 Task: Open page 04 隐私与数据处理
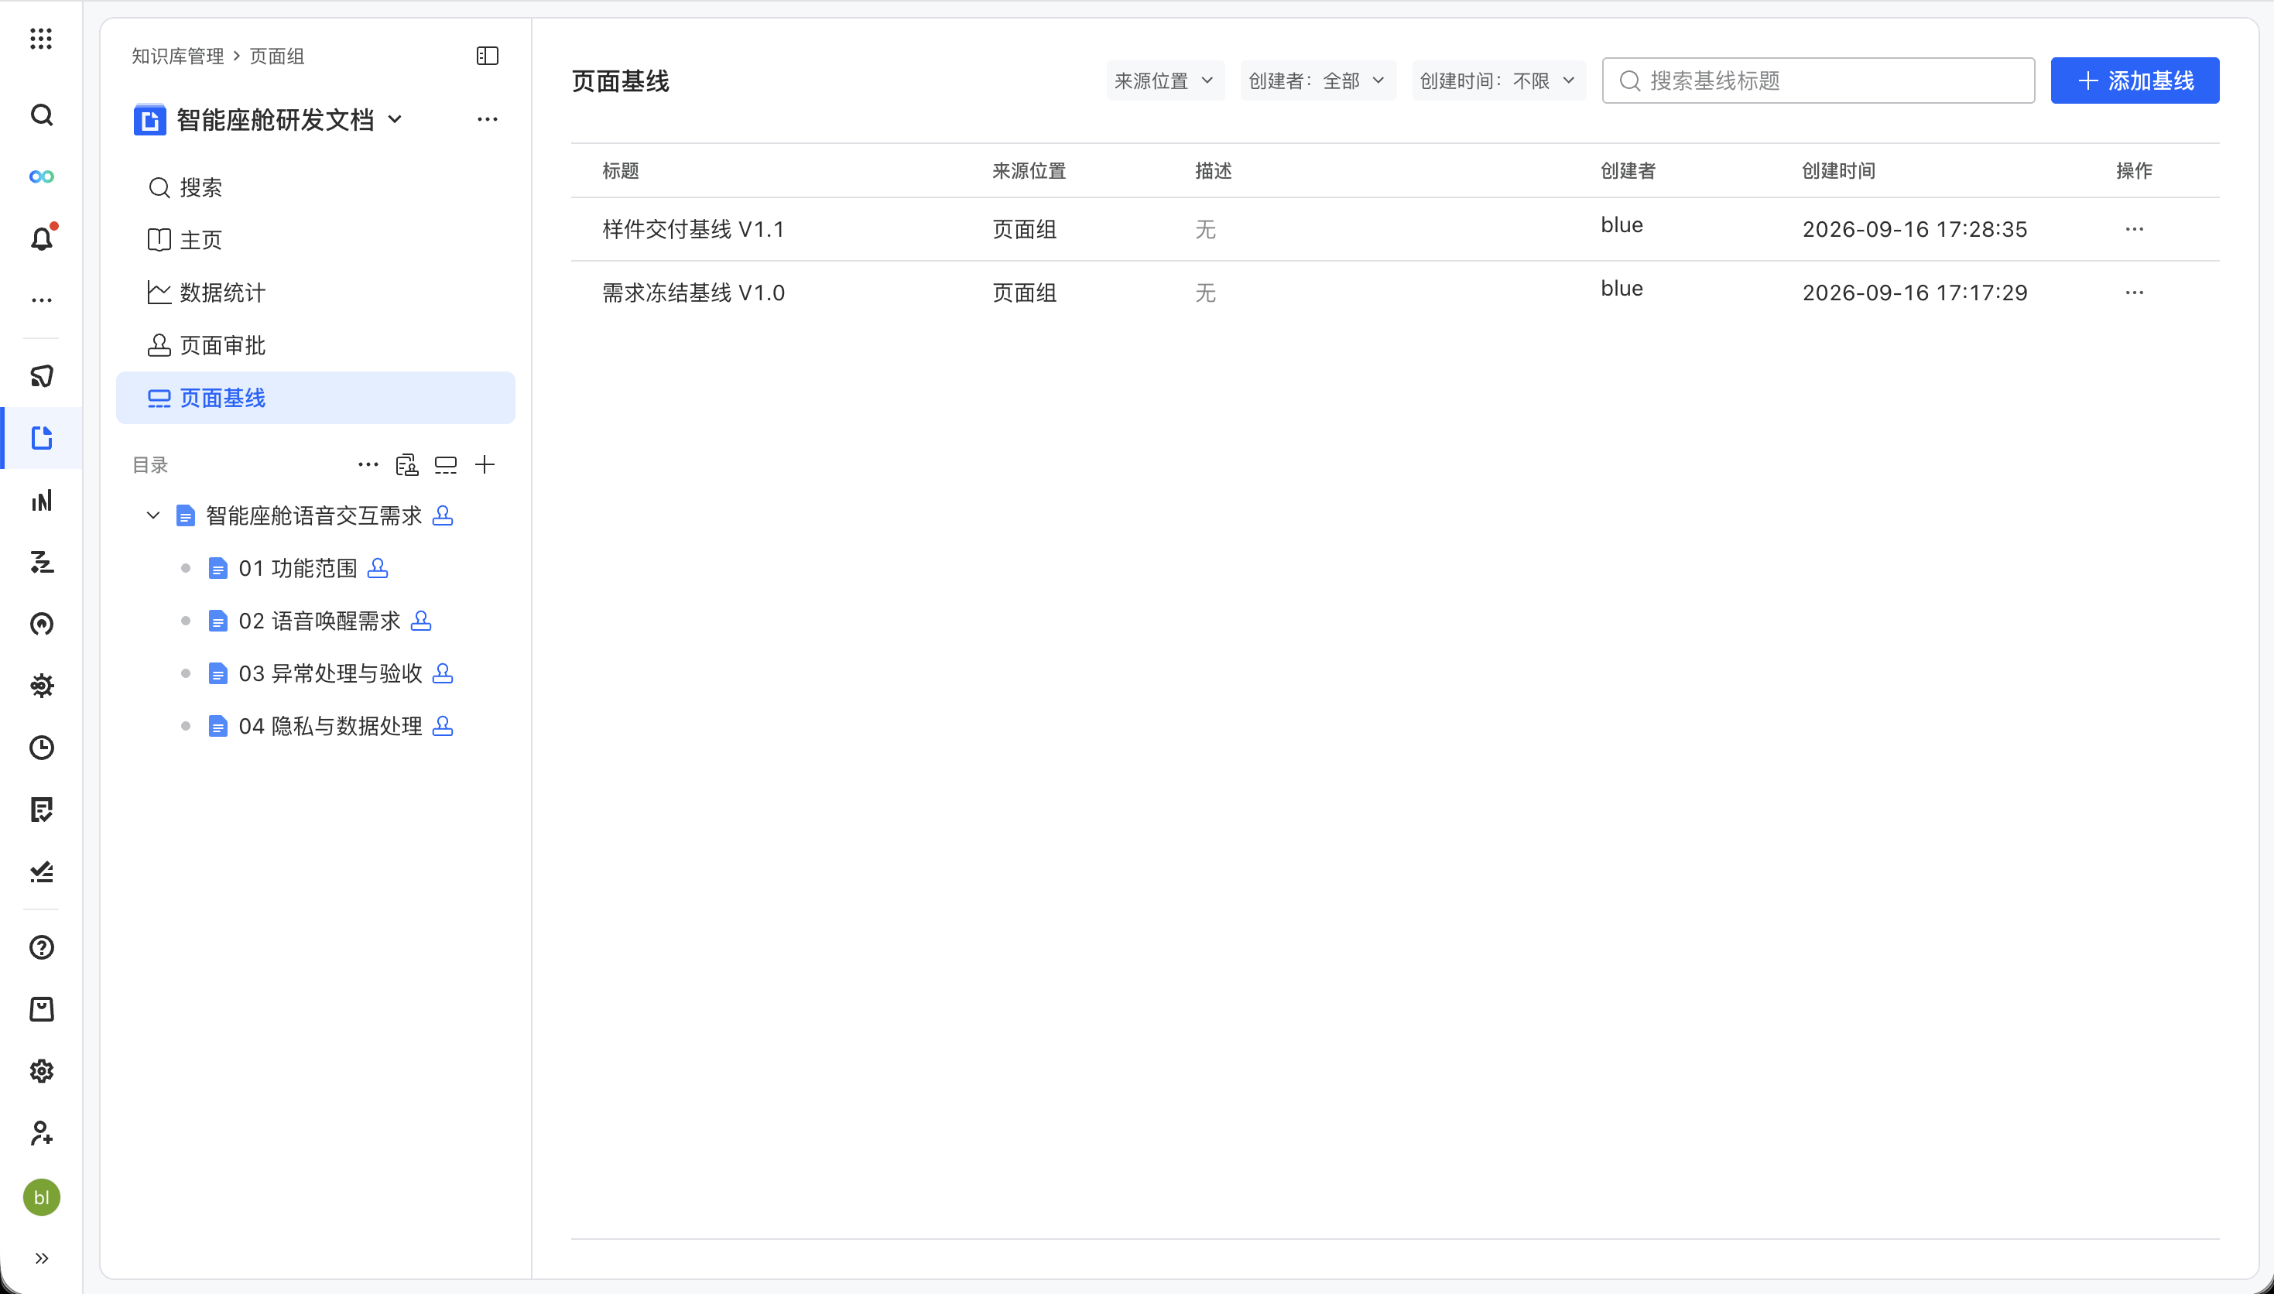tap(330, 726)
